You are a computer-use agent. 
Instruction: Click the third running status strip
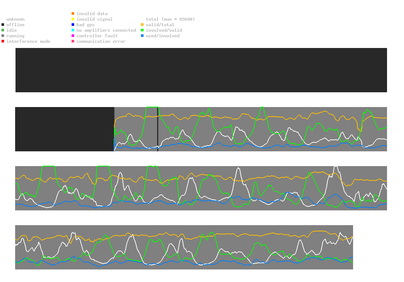point(201,188)
